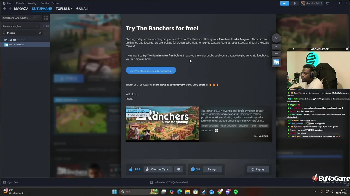Open Task View on the taskbar
This screenshot has width=350, height=196.
164,192
